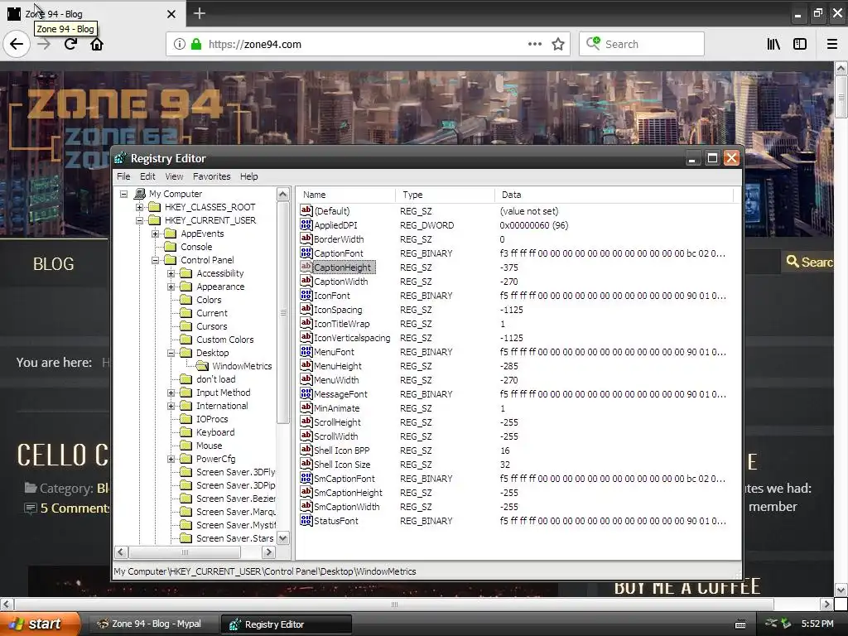
Task: Reload the page with the refresh icon
Action: pos(70,44)
